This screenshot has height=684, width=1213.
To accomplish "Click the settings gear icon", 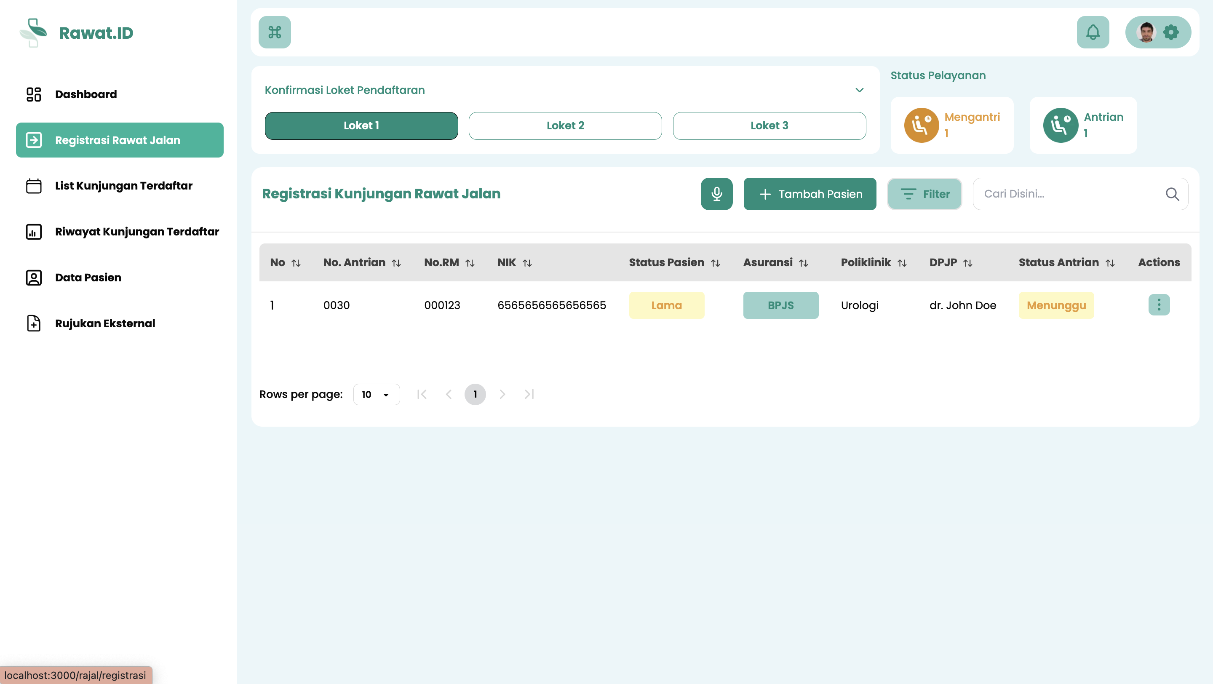I will pos(1170,32).
